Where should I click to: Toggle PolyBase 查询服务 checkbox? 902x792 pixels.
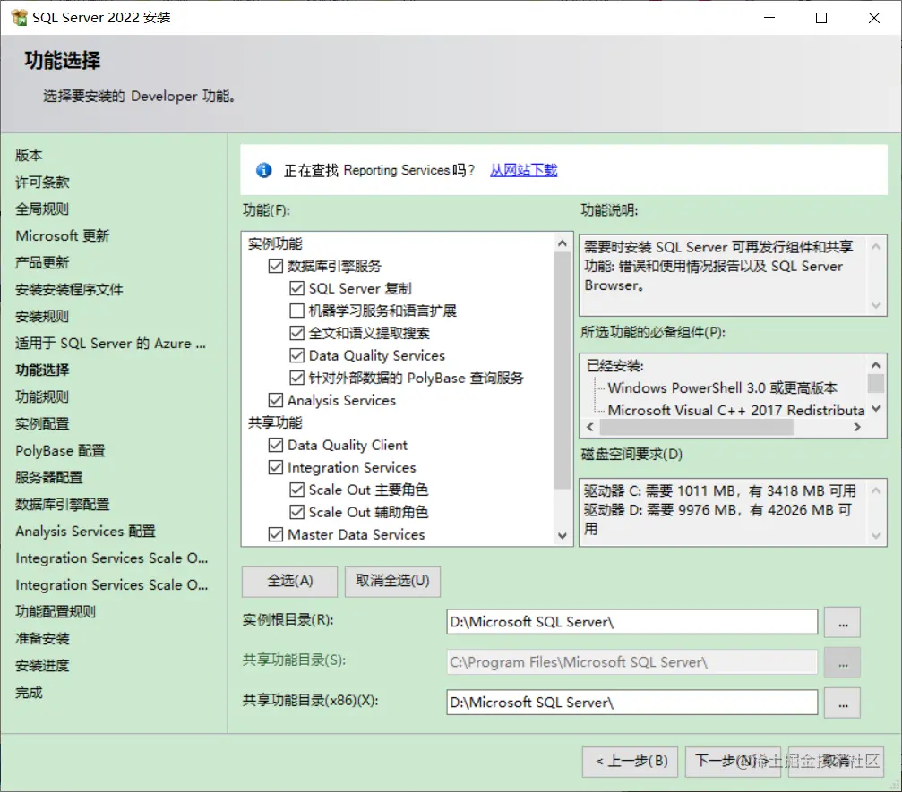(x=296, y=379)
